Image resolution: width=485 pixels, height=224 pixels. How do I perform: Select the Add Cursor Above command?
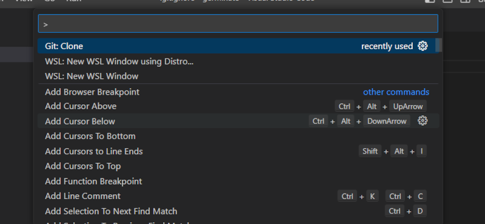(x=238, y=106)
